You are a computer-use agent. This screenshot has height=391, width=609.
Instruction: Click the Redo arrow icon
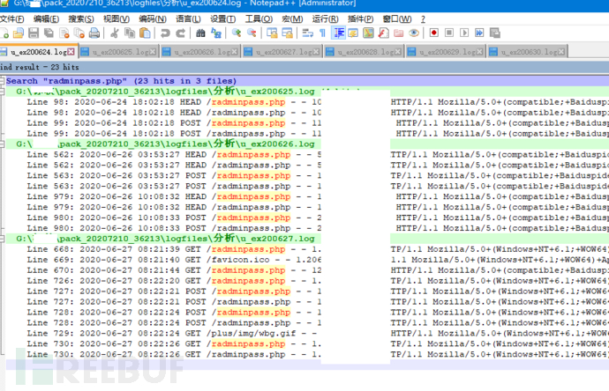(180, 33)
